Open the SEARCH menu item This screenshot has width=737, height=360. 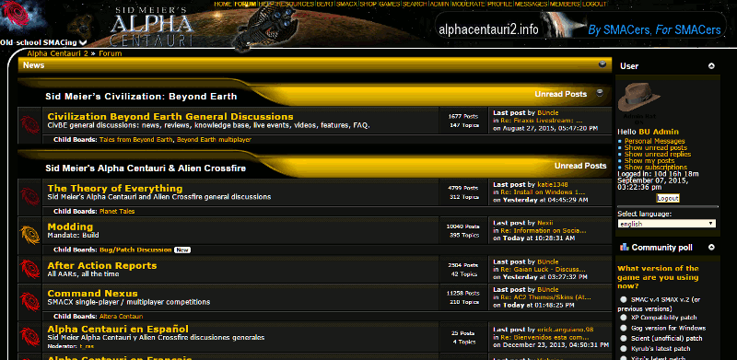(415, 4)
